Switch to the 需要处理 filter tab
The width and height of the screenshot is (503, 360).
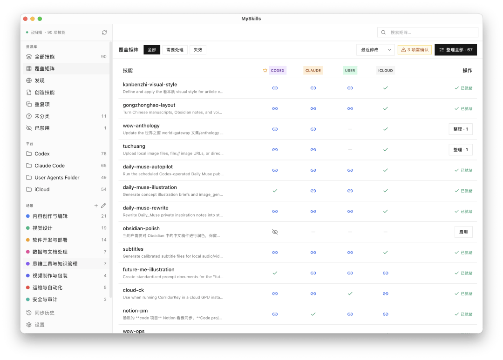175,50
